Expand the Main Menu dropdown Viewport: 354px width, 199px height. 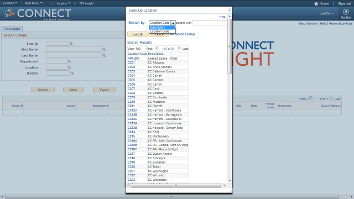click(x=34, y=3)
